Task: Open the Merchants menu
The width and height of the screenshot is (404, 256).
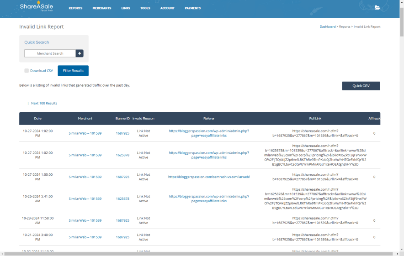Action: point(101,8)
